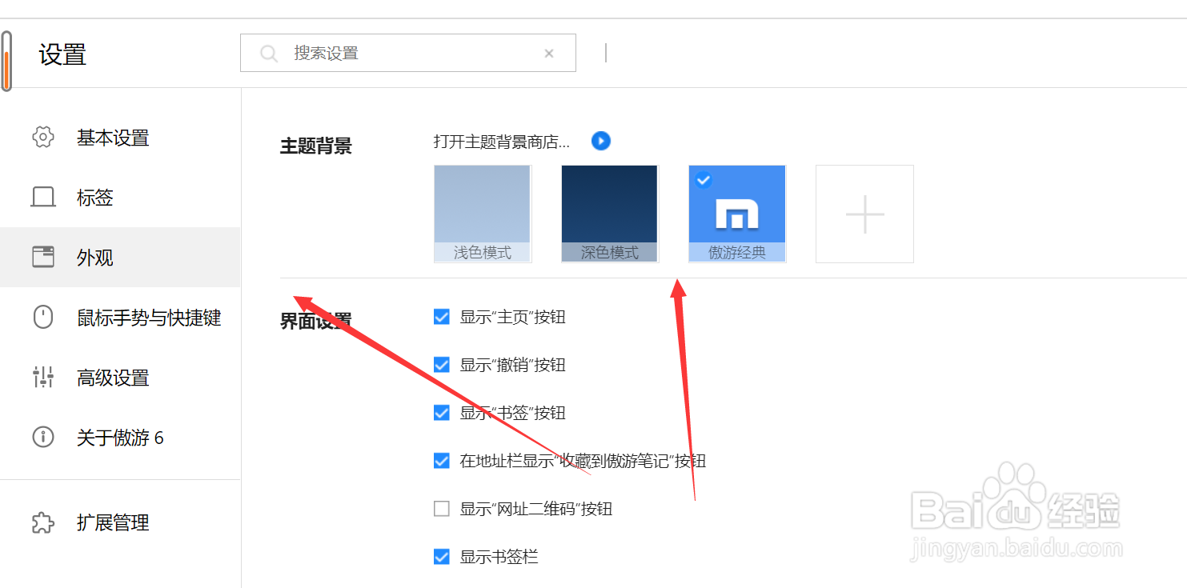Screen dimensions: 1187x588
Task: Click the sliders icon beside 高级设置
Action: 42,377
